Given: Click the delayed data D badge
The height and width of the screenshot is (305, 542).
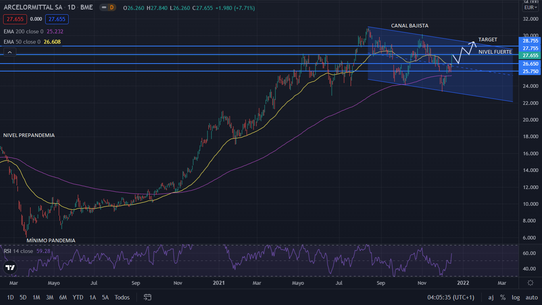Looking at the screenshot, I should coord(111,8).
